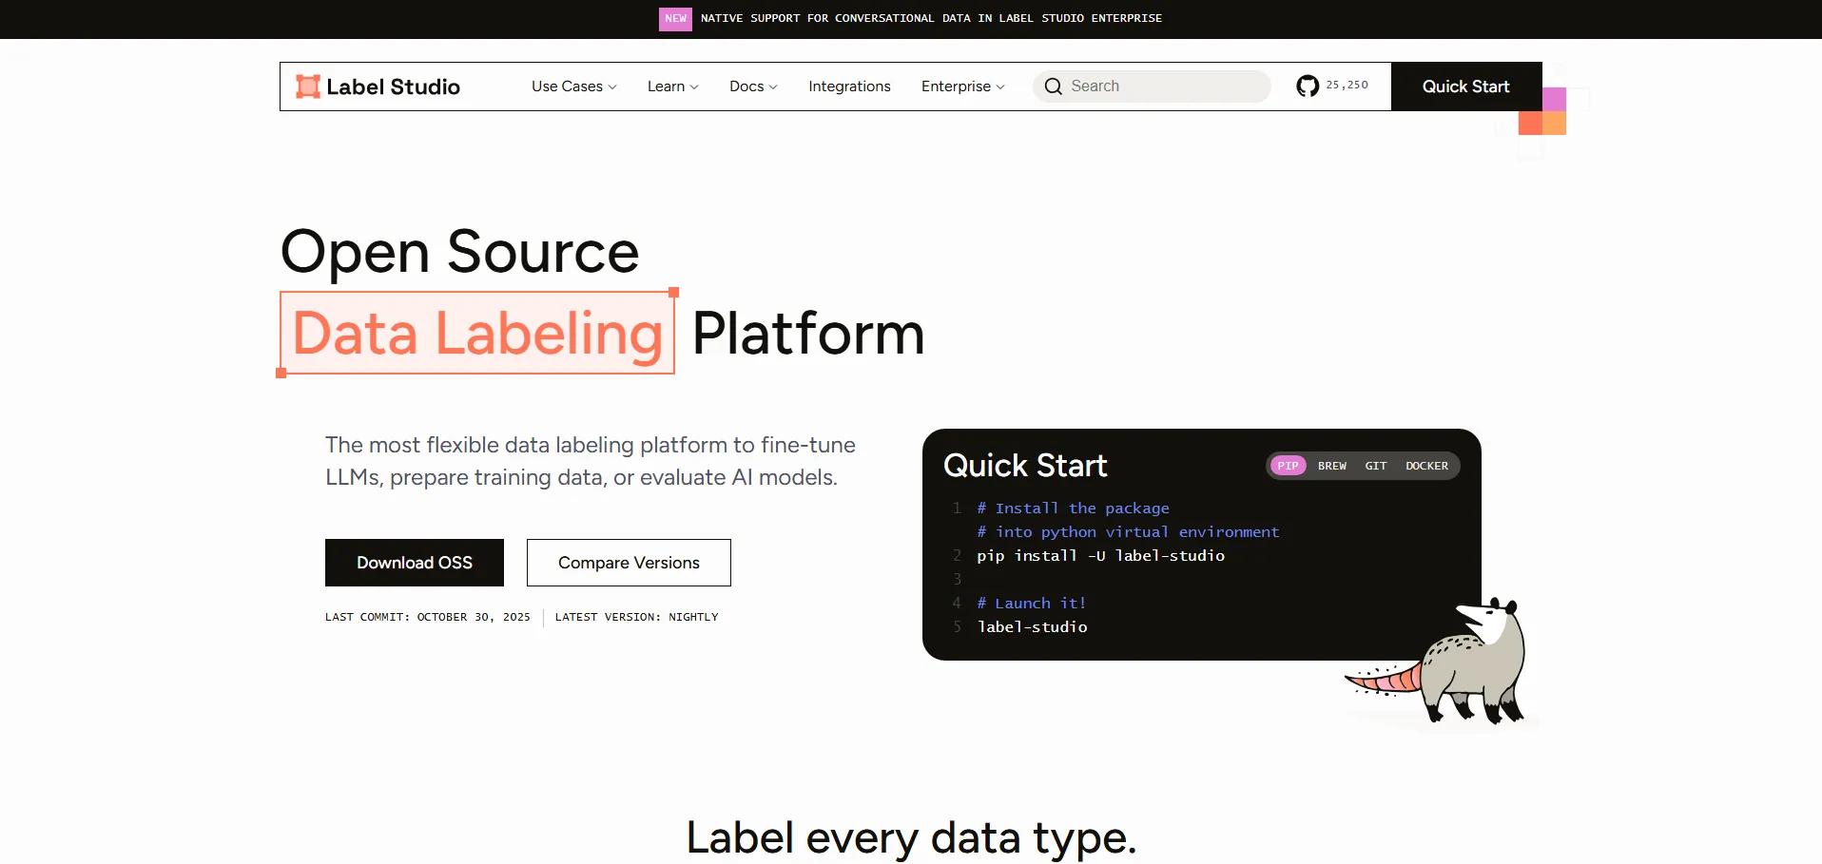
Task: Switch to BREW install option
Action: (1331, 466)
